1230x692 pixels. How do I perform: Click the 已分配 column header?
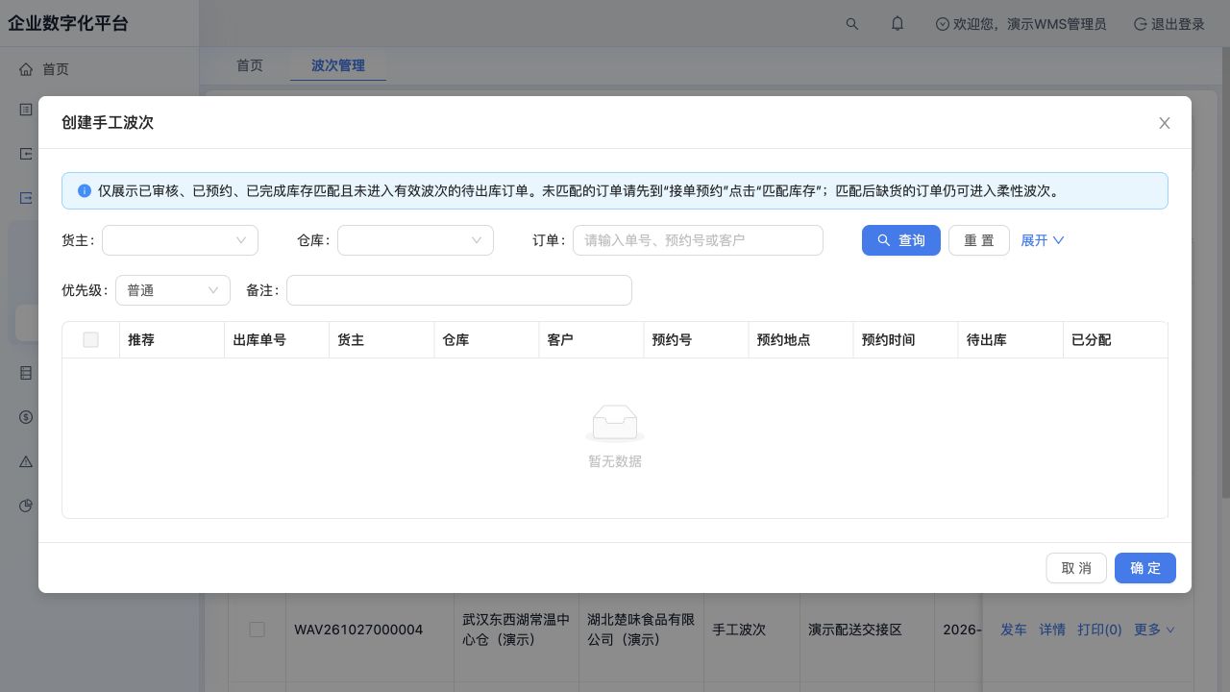tap(1115, 340)
